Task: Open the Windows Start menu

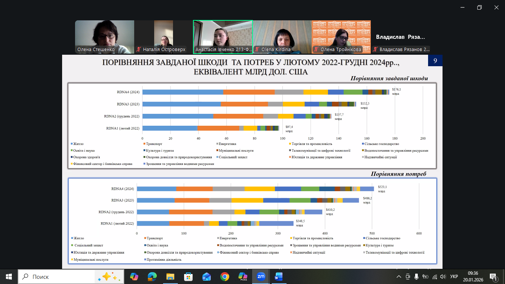Action: click(9, 277)
